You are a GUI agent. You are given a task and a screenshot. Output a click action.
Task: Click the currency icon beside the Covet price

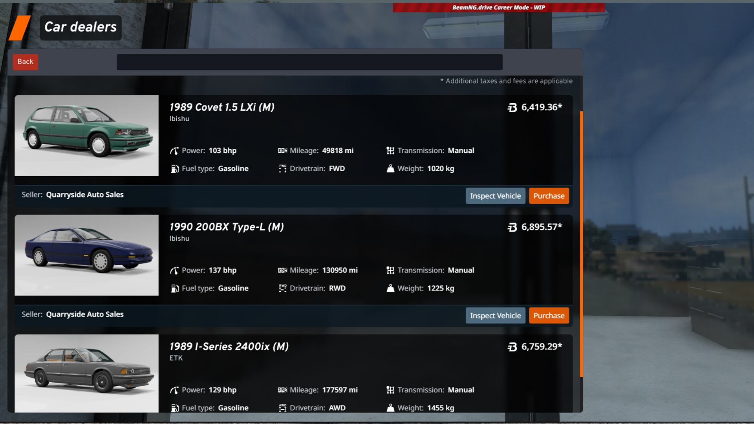(512, 108)
